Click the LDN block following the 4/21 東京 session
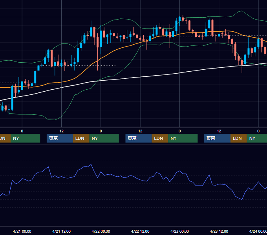Screen dimensions: 267x235 pyautogui.click(x=81, y=138)
